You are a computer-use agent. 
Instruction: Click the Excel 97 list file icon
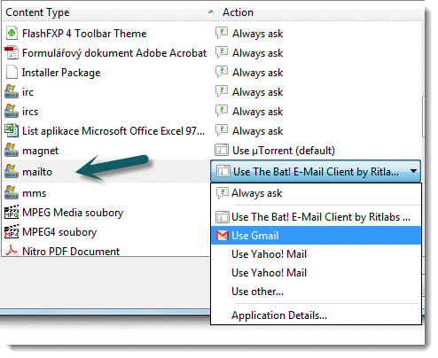pos(12,130)
